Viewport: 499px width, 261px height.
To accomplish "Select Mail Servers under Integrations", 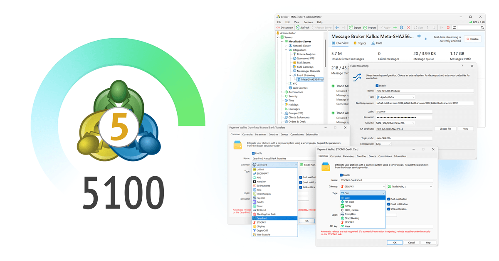I will point(304,63).
